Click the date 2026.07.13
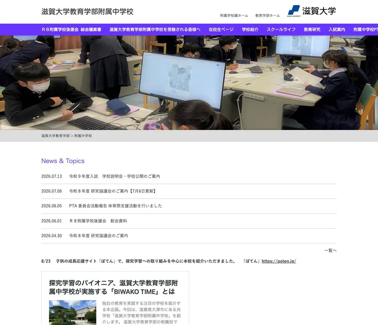 click(51, 176)
